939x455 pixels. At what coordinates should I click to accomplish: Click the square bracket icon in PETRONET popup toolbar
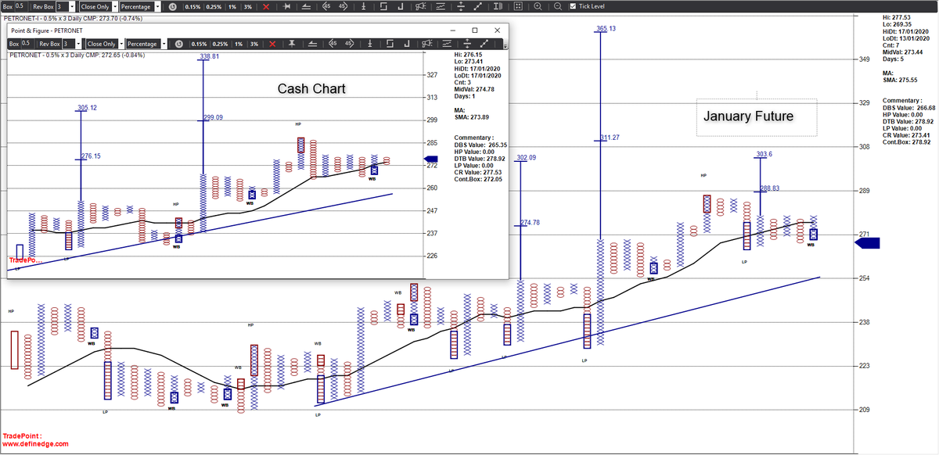pos(390,44)
